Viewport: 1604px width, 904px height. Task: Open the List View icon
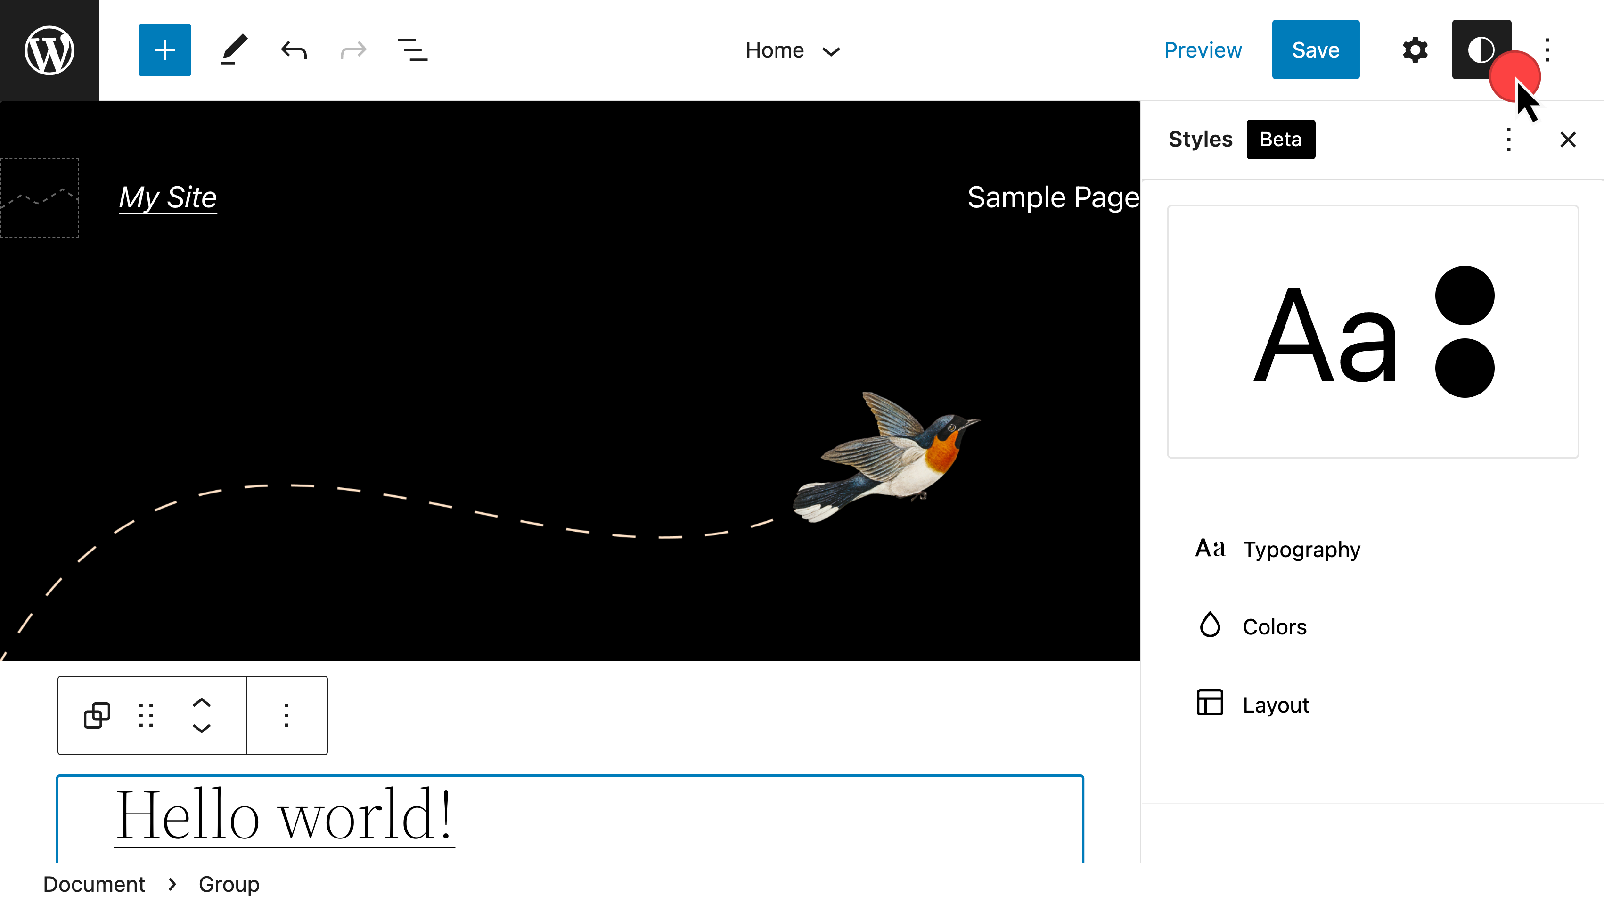pyautogui.click(x=412, y=50)
